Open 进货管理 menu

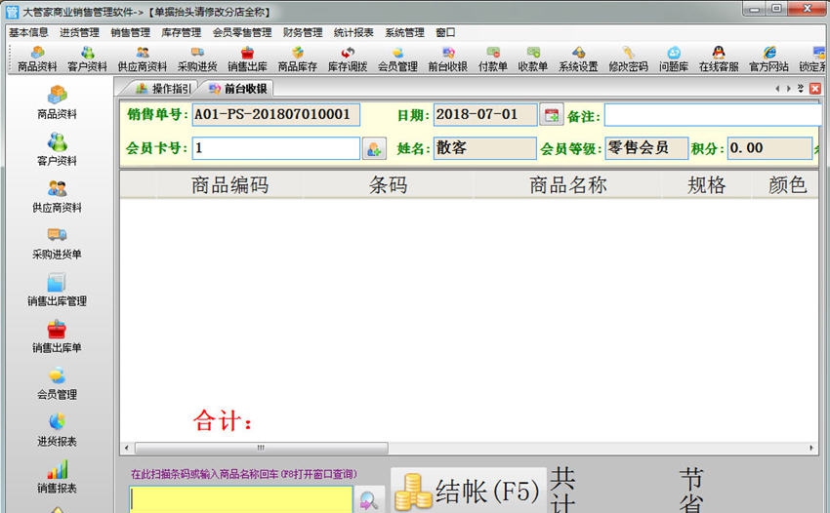point(79,33)
